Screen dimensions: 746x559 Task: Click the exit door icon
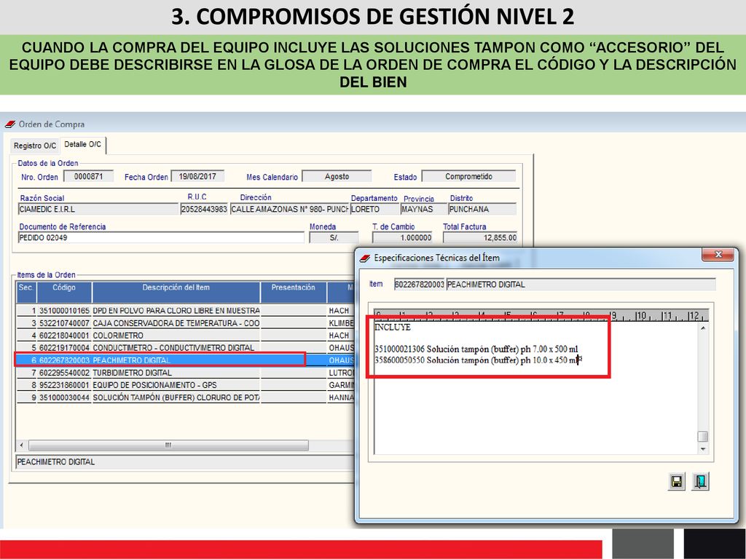click(700, 482)
